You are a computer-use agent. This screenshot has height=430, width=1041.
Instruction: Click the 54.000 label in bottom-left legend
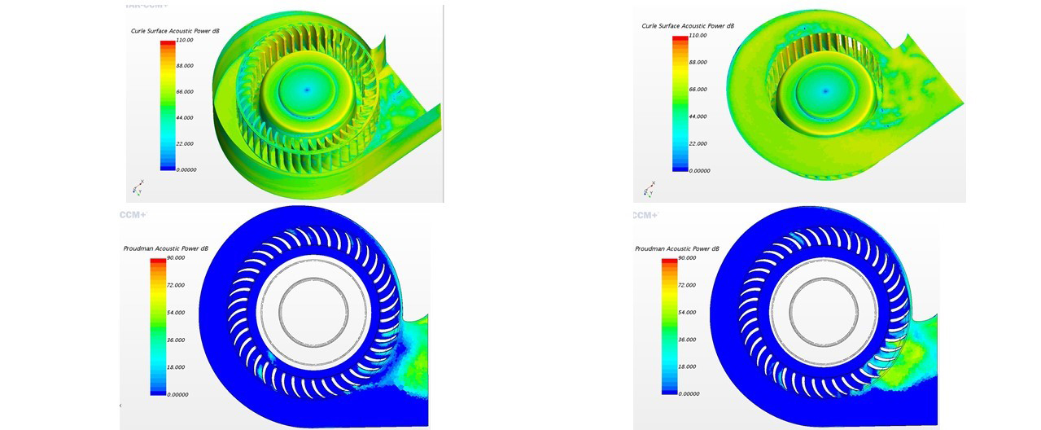pyautogui.click(x=176, y=312)
